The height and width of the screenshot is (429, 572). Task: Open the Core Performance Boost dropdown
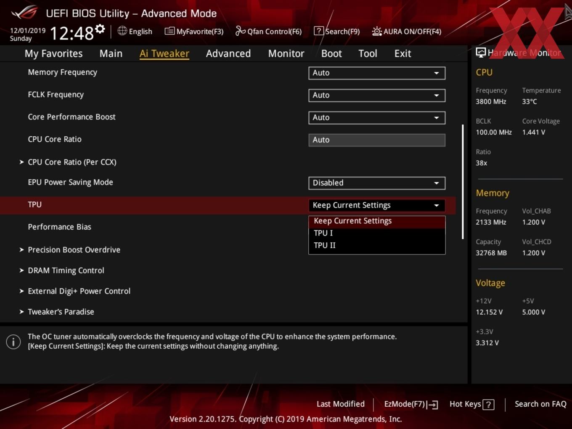376,117
